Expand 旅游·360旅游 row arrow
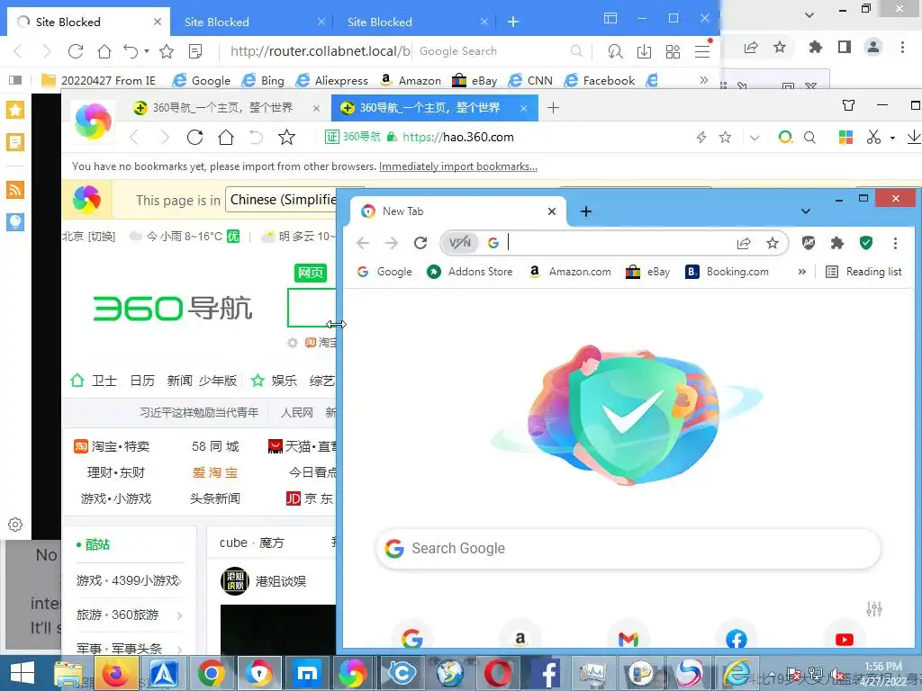The height and width of the screenshot is (691, 922). coord(179,615)
